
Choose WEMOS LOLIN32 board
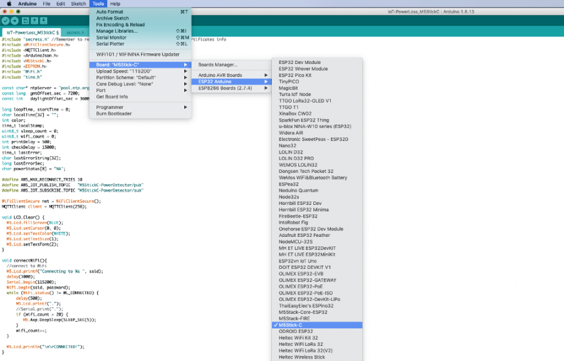tap(317, 165)
